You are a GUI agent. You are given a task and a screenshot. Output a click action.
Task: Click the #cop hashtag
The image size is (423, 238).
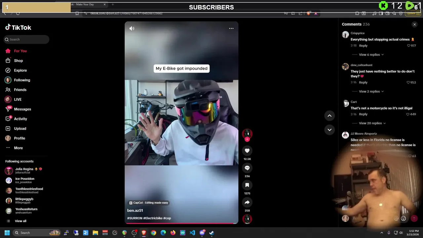coord(167,218)
